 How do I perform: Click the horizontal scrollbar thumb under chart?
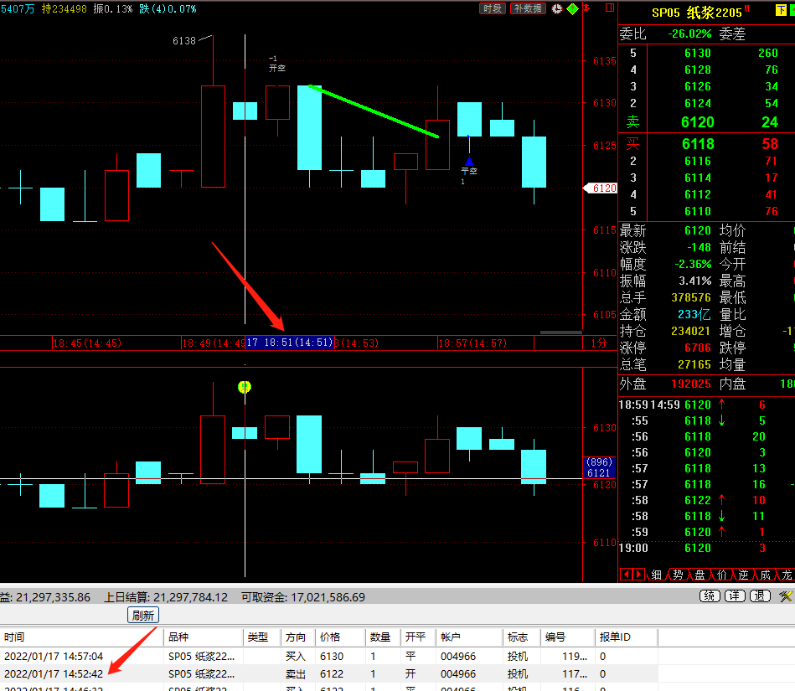point(561,333)
